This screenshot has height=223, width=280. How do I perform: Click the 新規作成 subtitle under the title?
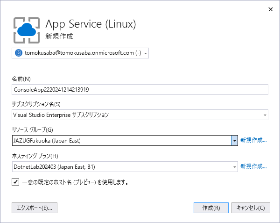(59, 36)
